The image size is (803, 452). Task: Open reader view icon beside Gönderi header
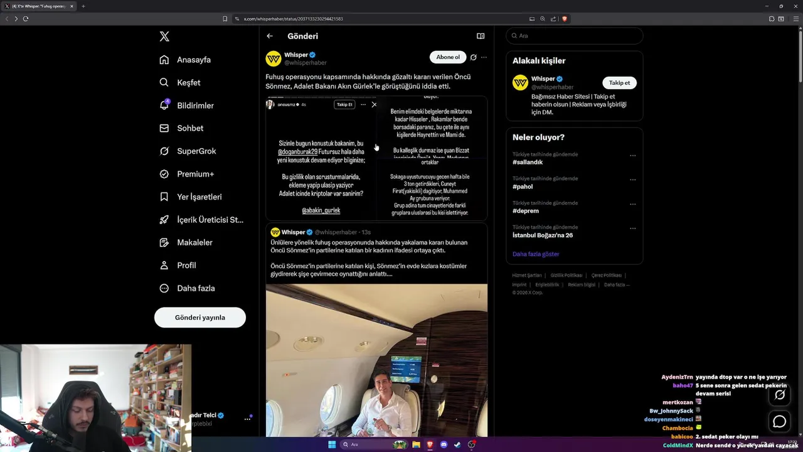pos(481,36)
